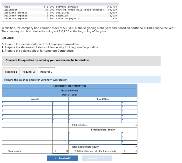Screen dimensions: 182x163
Task: Click the second stockholders' equity amount field
Action: [x=130, y=138]
